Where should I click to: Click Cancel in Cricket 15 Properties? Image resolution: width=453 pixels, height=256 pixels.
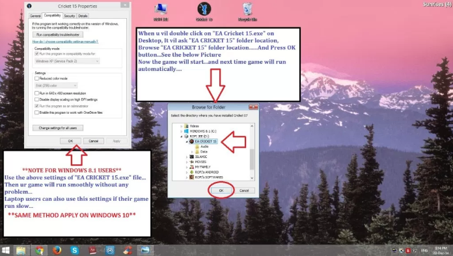pos(93,141)
